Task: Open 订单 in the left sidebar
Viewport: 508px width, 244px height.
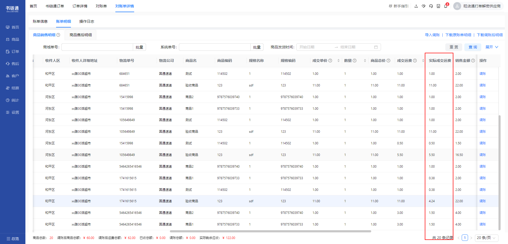Action: pyautogui.click(x=12, y=52)
